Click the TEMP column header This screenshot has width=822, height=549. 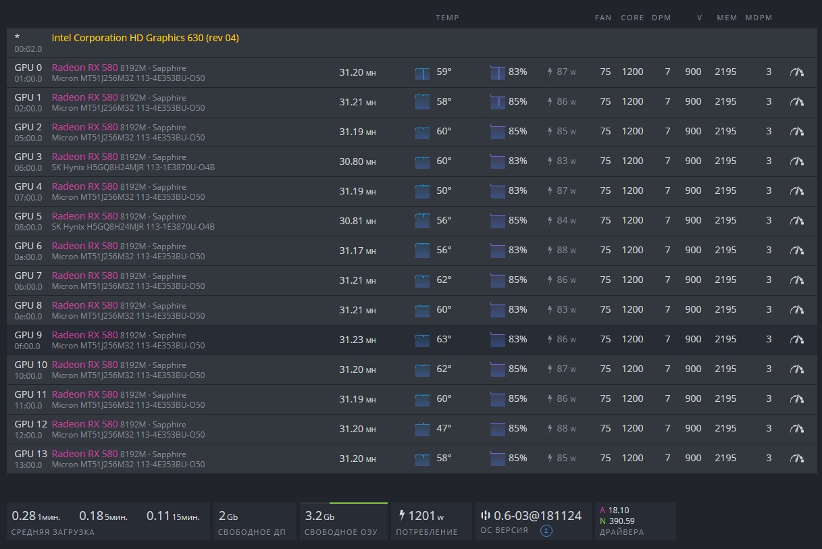[447, 18]
